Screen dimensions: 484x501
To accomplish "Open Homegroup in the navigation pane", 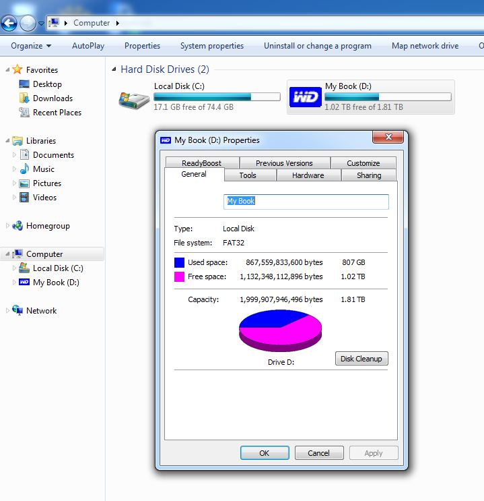I will click(x=47, y=226).
